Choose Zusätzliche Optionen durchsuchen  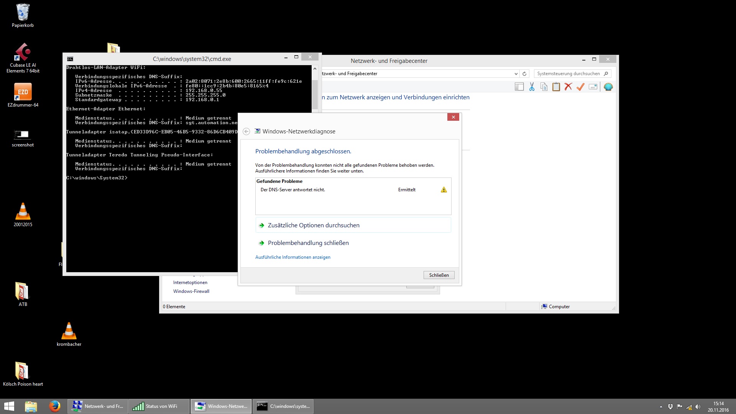[x=314, y=225]
